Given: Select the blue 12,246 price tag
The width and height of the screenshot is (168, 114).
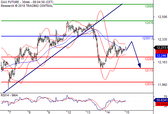Looking at the screenshot, I should [x=161, y=56].
